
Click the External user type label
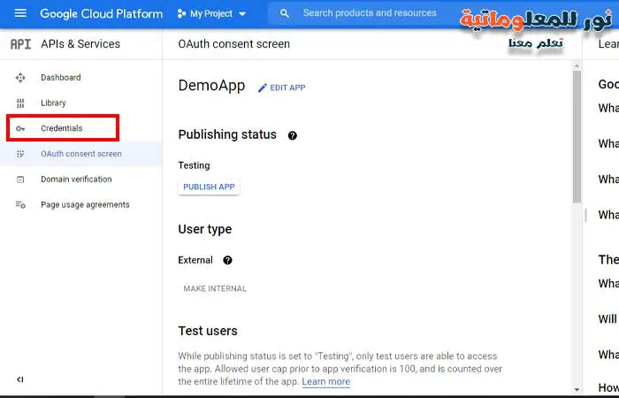195,260
